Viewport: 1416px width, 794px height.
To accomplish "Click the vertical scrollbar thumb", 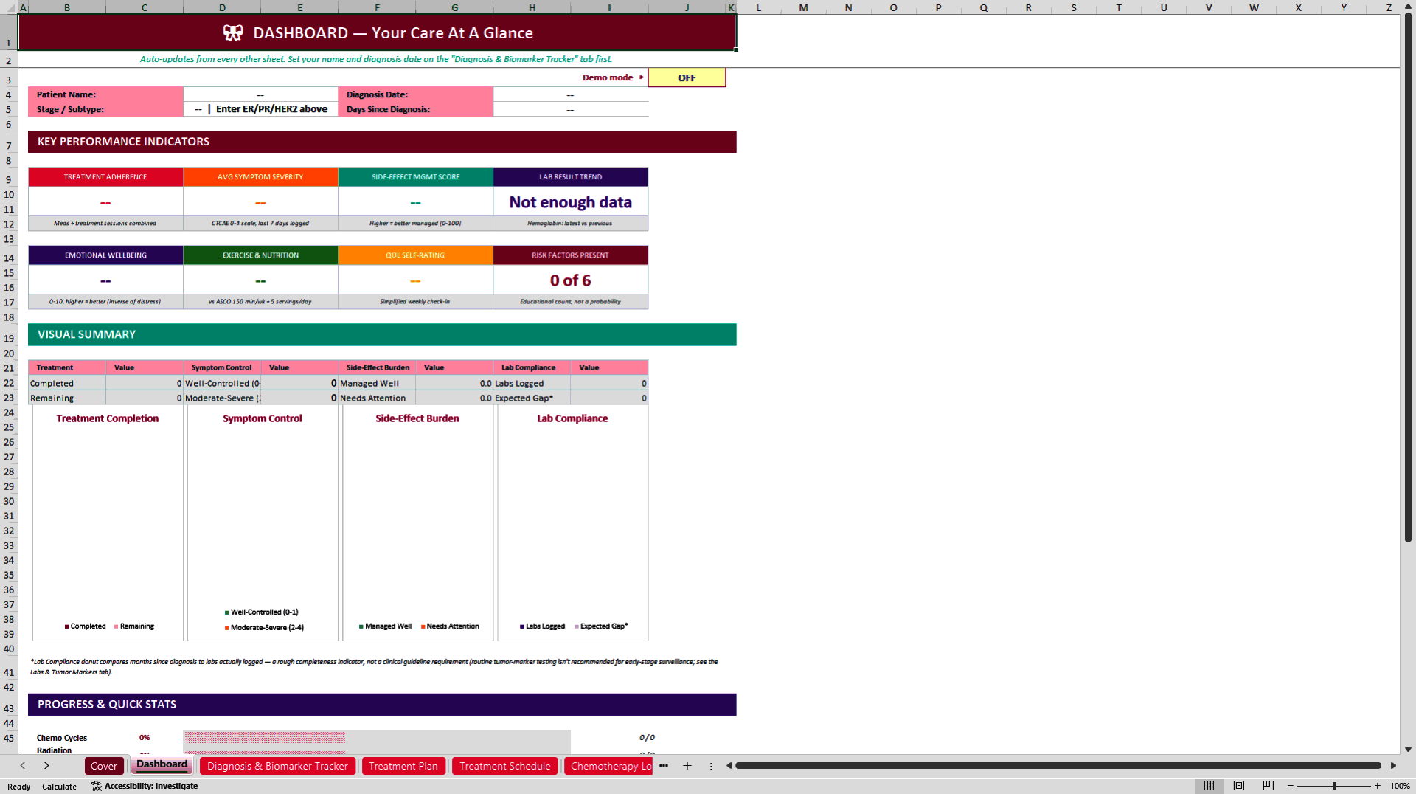I will (1408, 277).
